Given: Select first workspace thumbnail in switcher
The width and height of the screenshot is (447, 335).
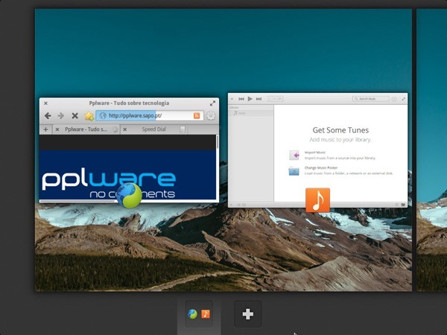Looking at the screenshot, I should pos(199,314).
